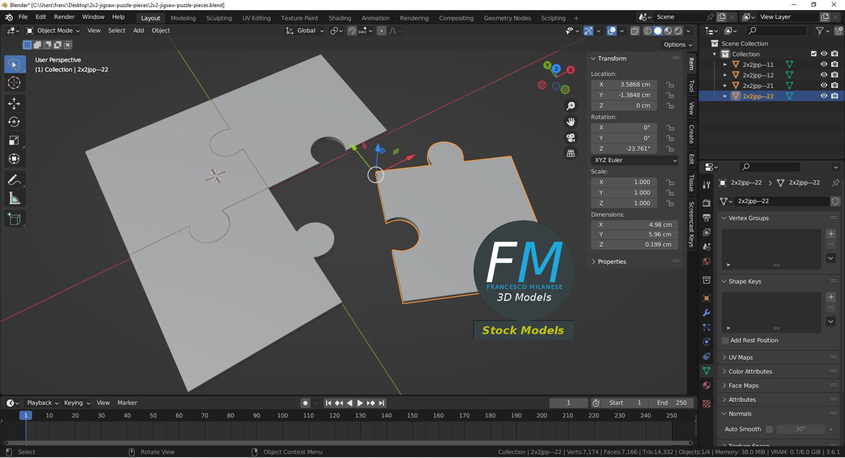Viewport: 845px width, 458px height.
Task: Open XYZ Euler rotation mode dropdown
Action: (635, 160)
